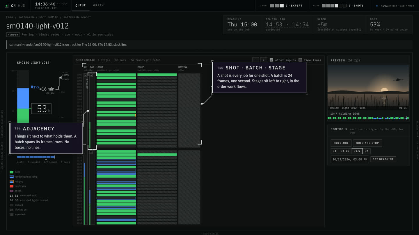Open 'saltmarsh' in the breadcrumb path
Screen dimensions: 419x235
(x=26, y=17)
